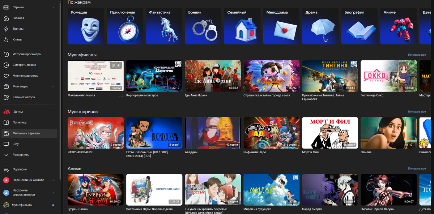Open История просмотра
This screenshot has width=434, height=214.
click(x=29, y=54)
